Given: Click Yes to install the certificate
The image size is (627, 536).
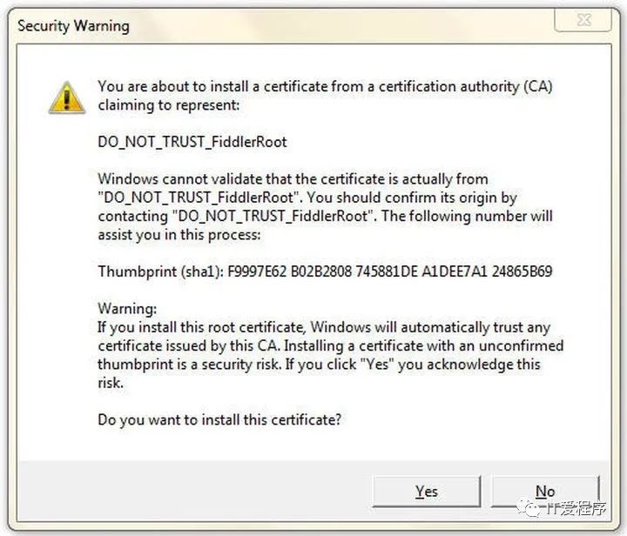Looking at the screenshot, I should click(x=426, y=492).
